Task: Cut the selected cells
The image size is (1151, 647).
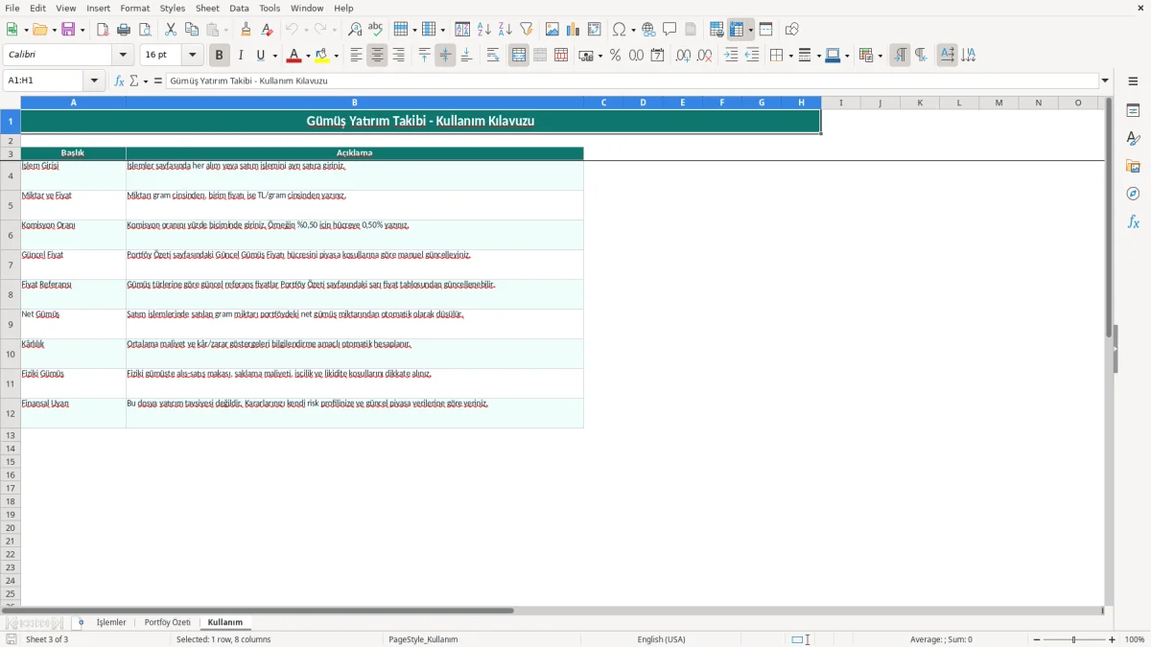Action: 171,30
